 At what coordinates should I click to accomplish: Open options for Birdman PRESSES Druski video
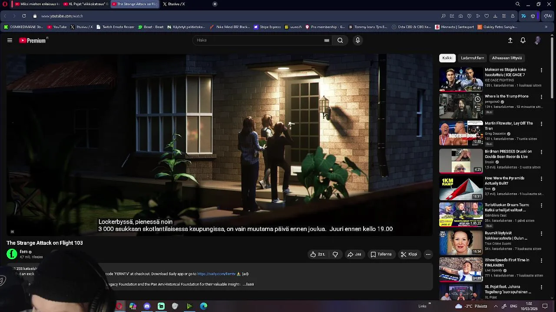[x=541, y=152]
